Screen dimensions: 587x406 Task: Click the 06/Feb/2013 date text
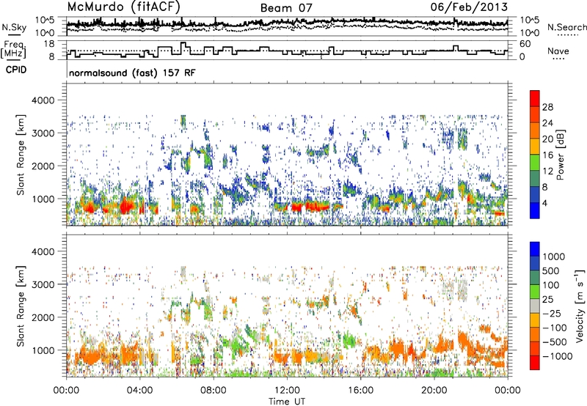point(469,7)
